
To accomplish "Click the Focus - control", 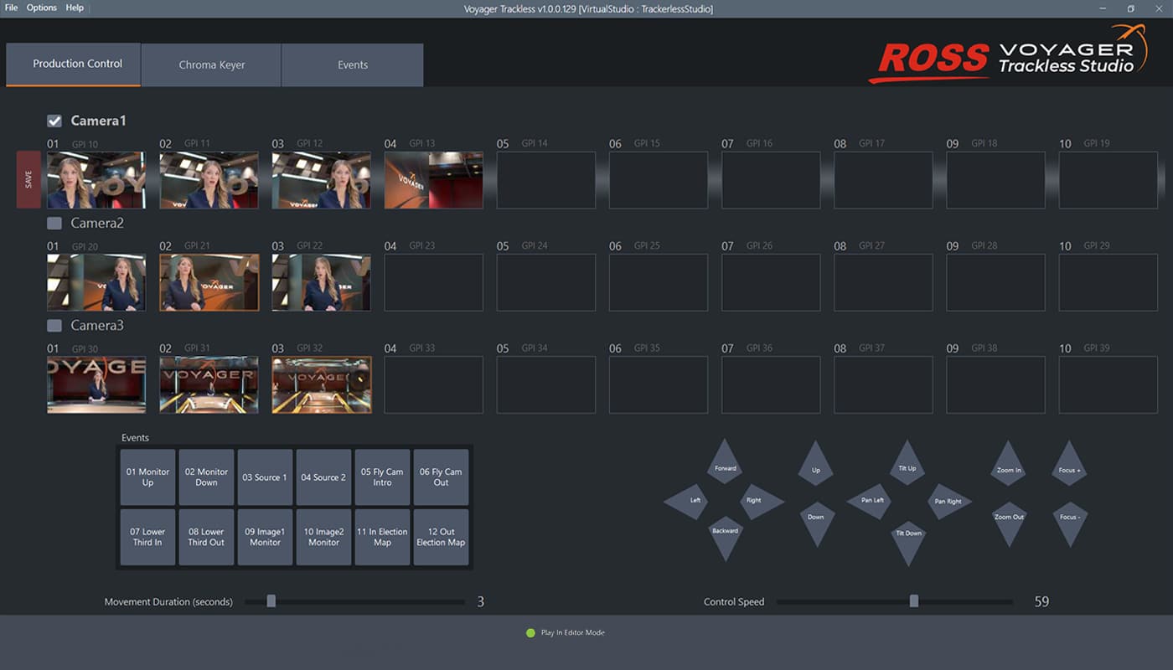I will click(x=1069, y=523).
